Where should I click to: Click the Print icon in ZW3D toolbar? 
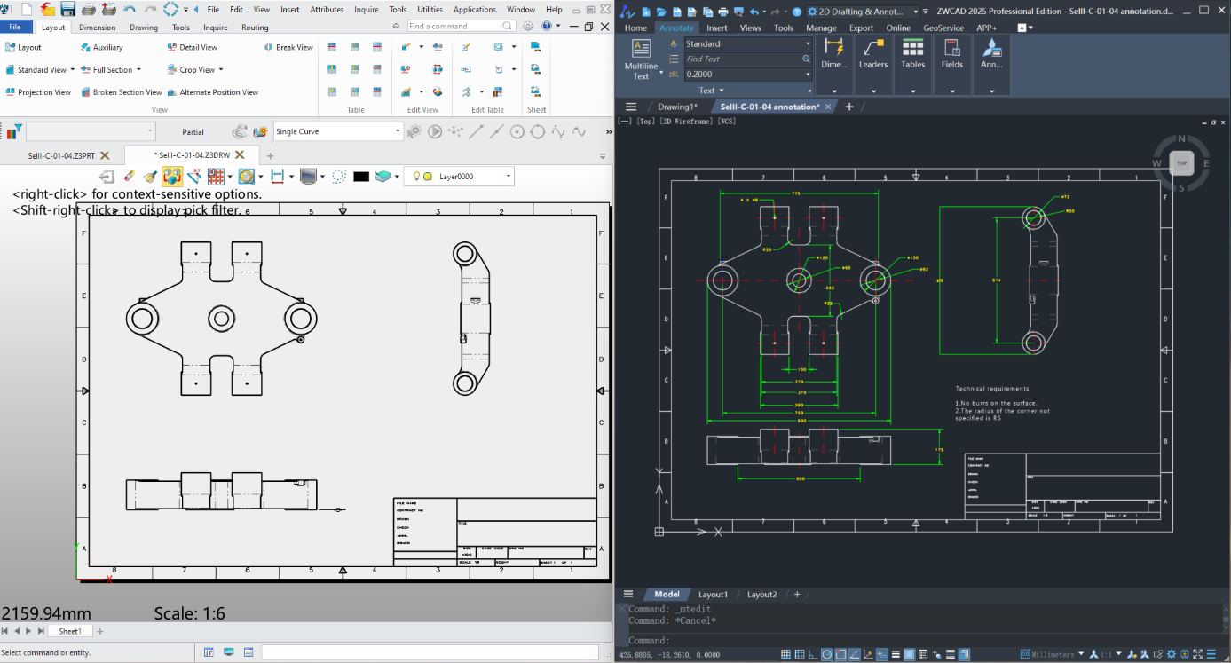tap(89, 10)
